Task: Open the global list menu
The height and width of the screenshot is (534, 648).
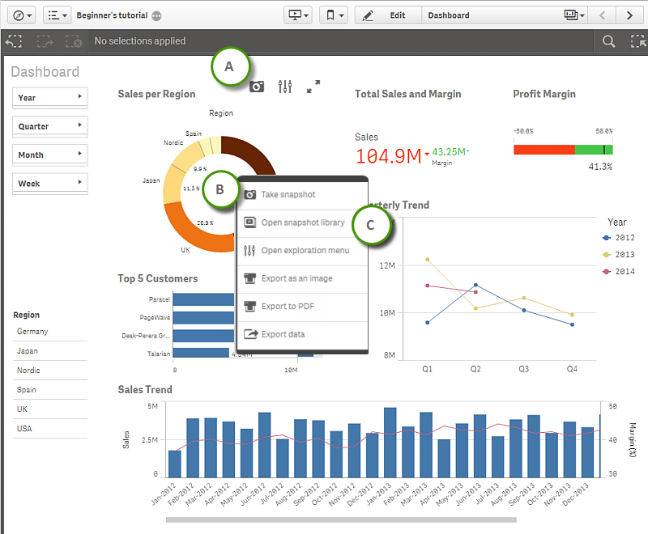Action: coord(57,15)
